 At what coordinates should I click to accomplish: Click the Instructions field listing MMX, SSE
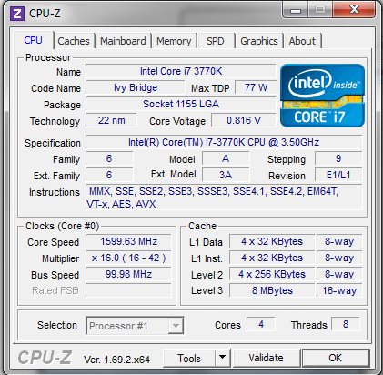click(224, 198)
